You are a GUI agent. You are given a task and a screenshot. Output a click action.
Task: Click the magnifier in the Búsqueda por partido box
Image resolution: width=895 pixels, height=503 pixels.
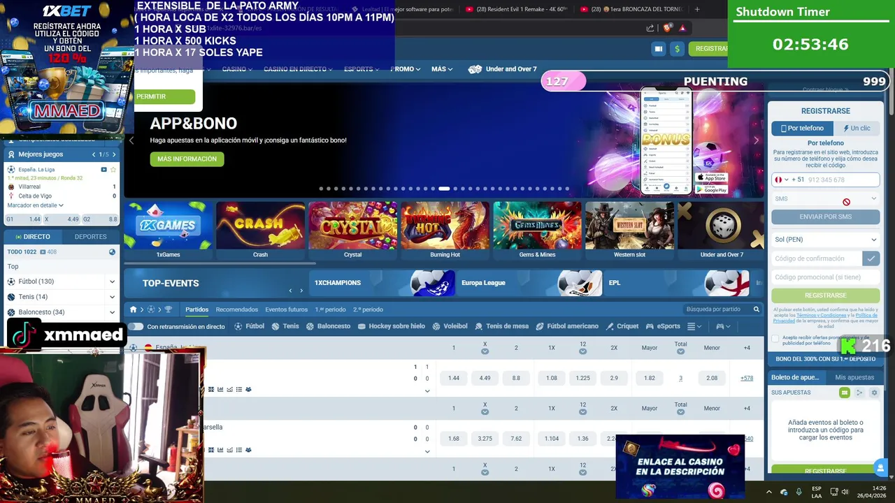coord(756,309)
